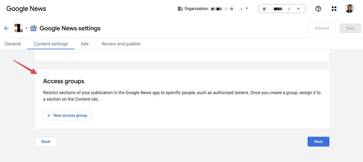Image resolution: width=363 pixels, height=162 pixels.
Task: Go back using the blue arrow icon
Action: point(6,28)
